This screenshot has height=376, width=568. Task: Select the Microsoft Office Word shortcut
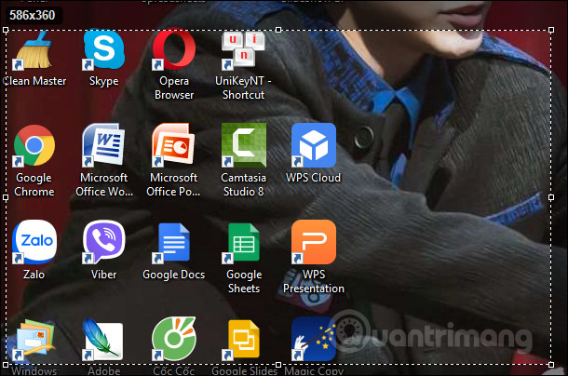point(103,145)
